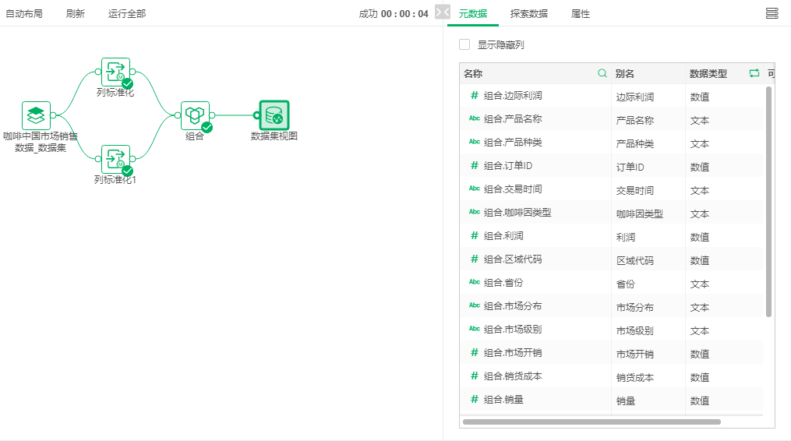Select the 数据集视图 node icon
The height and width of the screenshot is (441, 791).
pos(274,115)
